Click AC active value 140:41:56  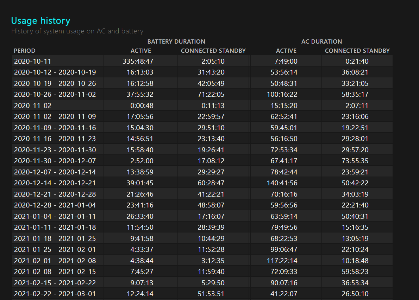point(282,183)
